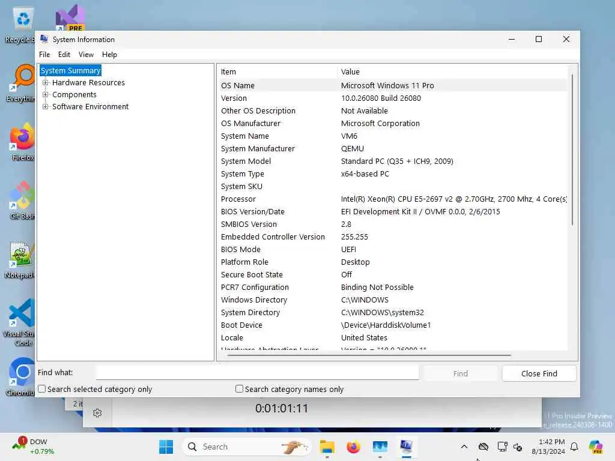
Task: Launch Everything search desktop icon
Action: pos(20,83)
